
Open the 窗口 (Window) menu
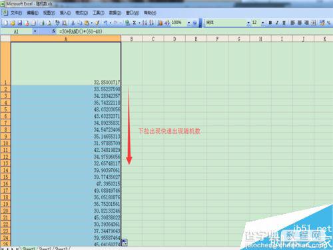(133, 13)
